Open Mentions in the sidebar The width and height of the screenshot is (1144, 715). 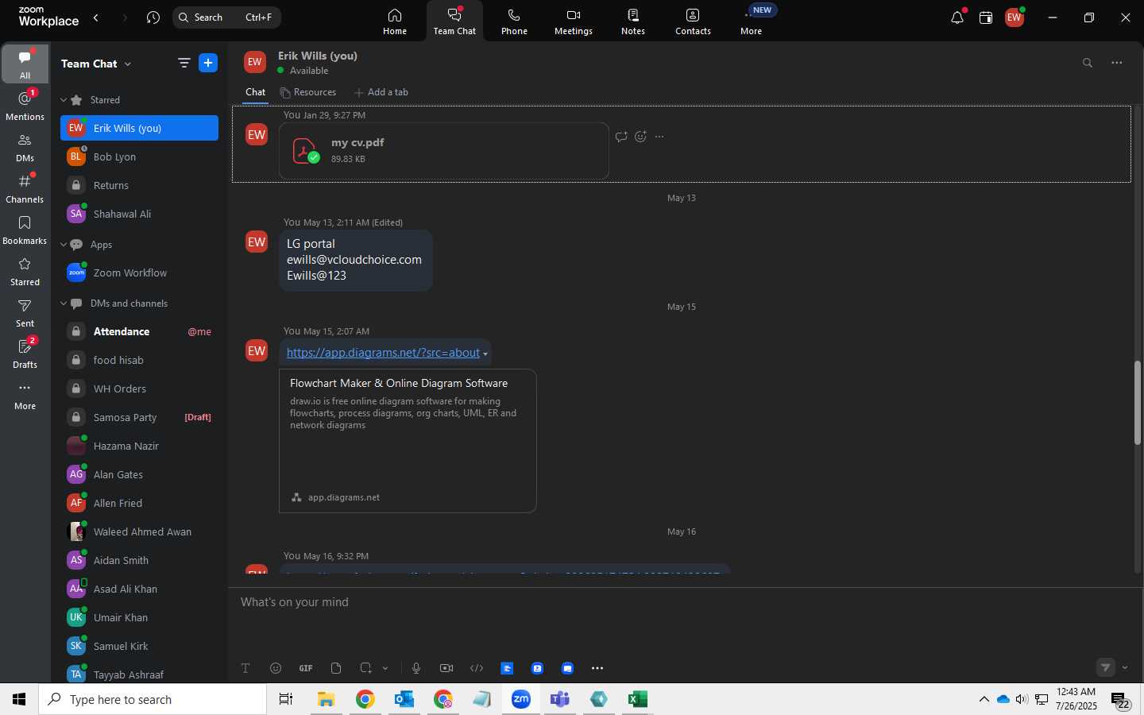click(25, 106)
